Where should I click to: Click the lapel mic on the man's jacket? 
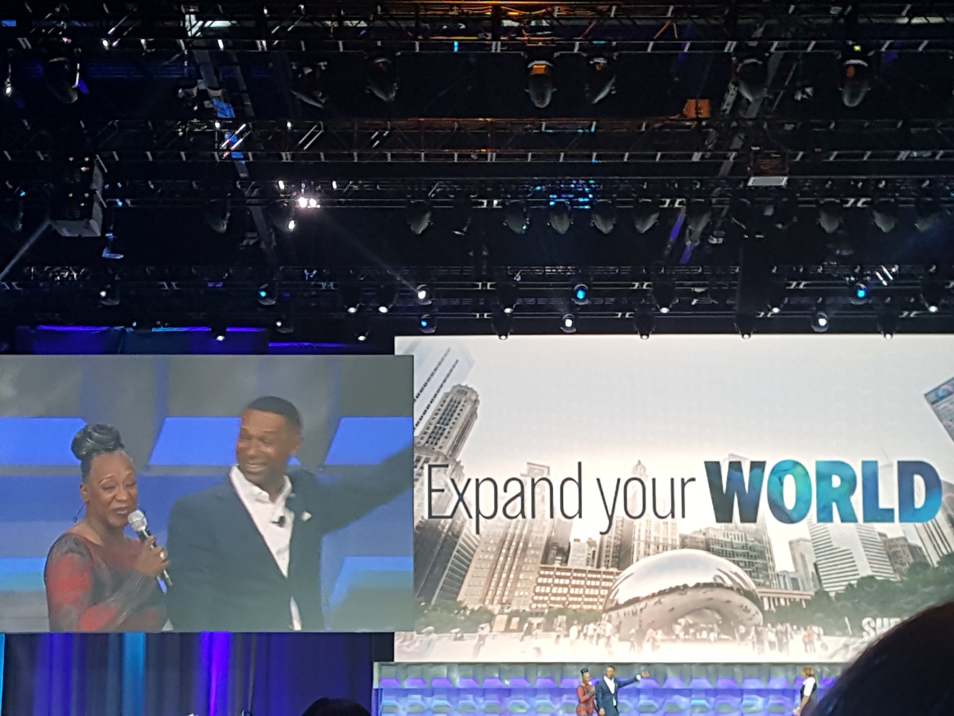(x=281, y=520)
